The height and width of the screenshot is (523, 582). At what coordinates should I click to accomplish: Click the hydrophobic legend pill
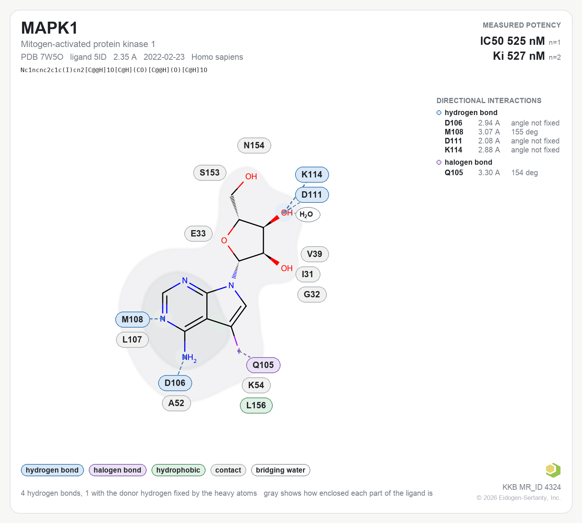(x=178, y=470)
